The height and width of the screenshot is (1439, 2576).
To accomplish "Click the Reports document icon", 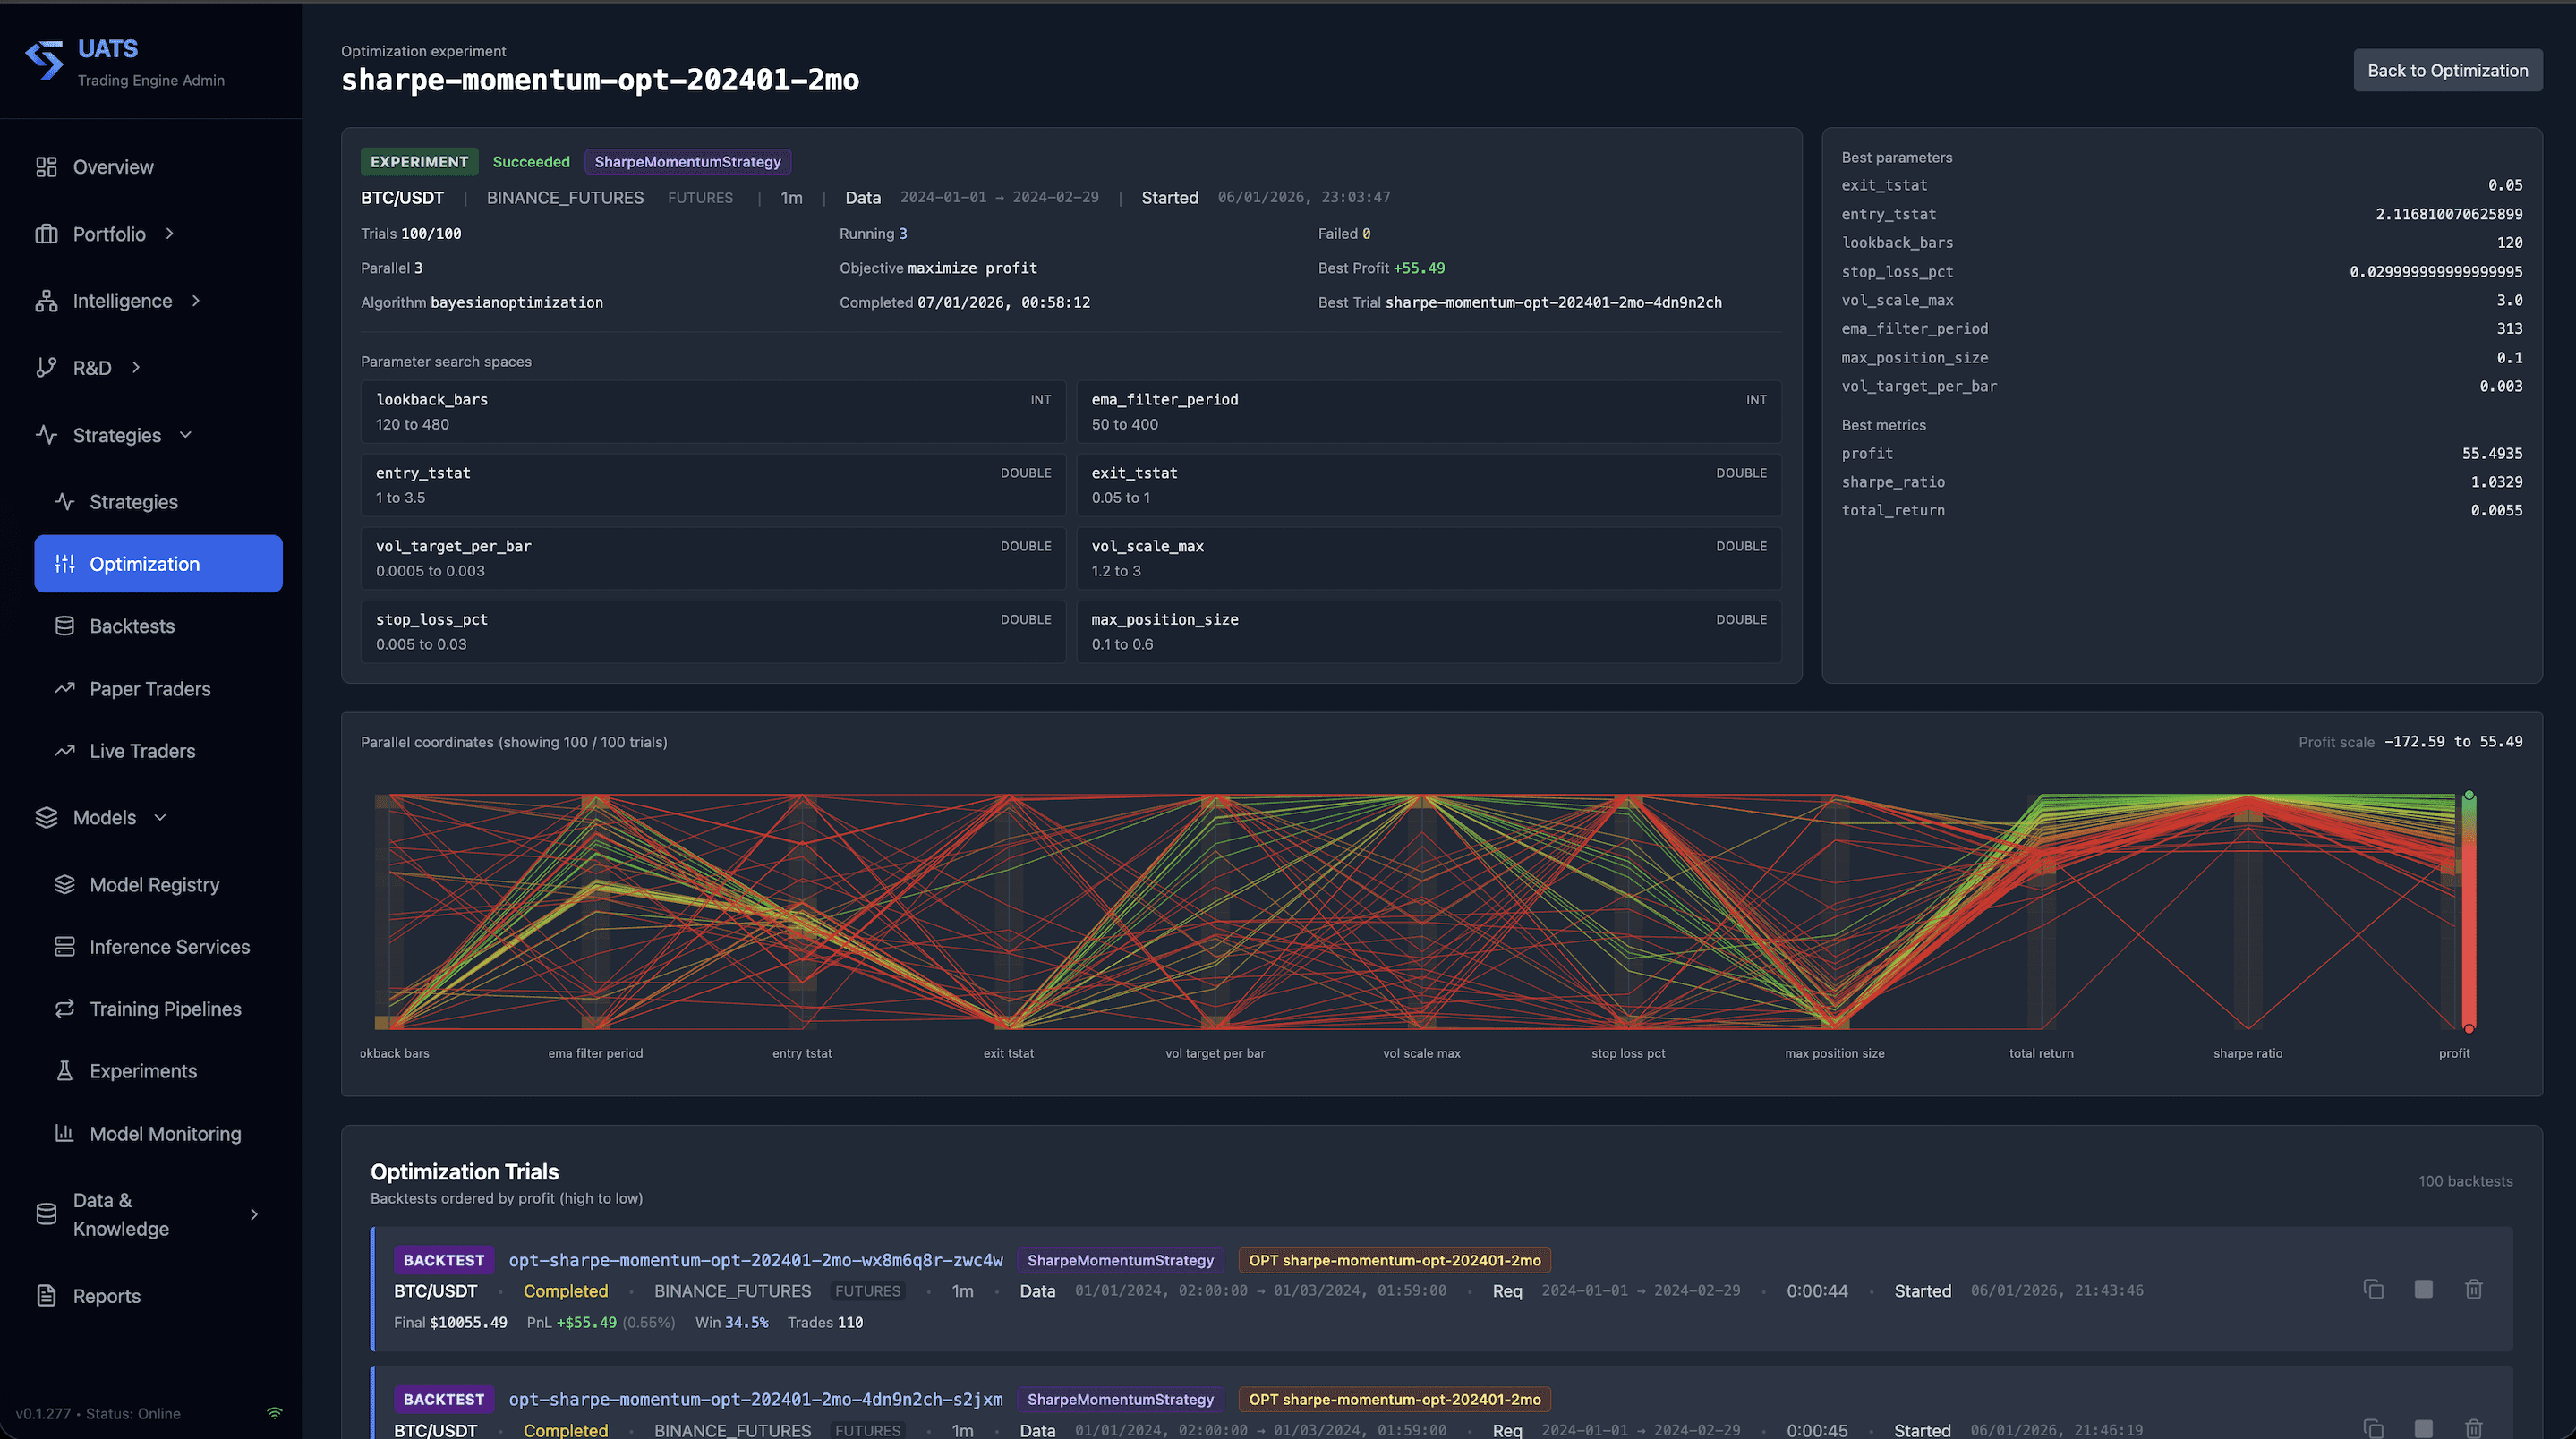I will point(46,1296).
